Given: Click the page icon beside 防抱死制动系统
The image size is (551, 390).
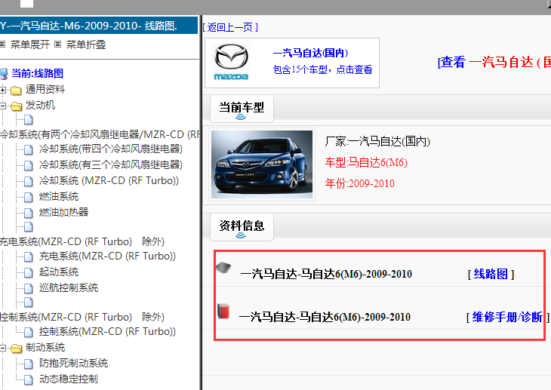Looking at the screenshot, I should (29, 364).
